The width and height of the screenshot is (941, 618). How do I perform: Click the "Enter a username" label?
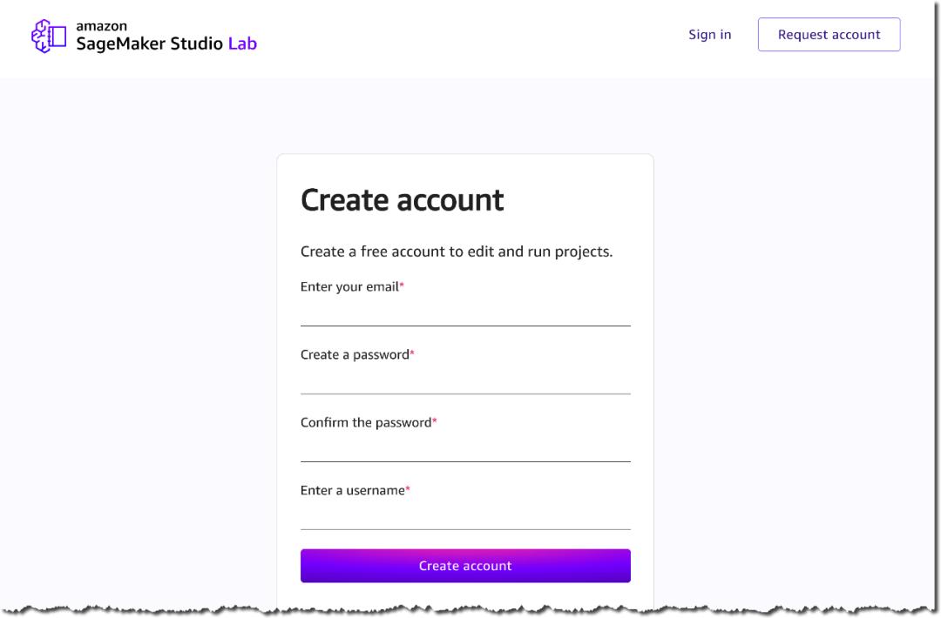(x=352, y=491)
